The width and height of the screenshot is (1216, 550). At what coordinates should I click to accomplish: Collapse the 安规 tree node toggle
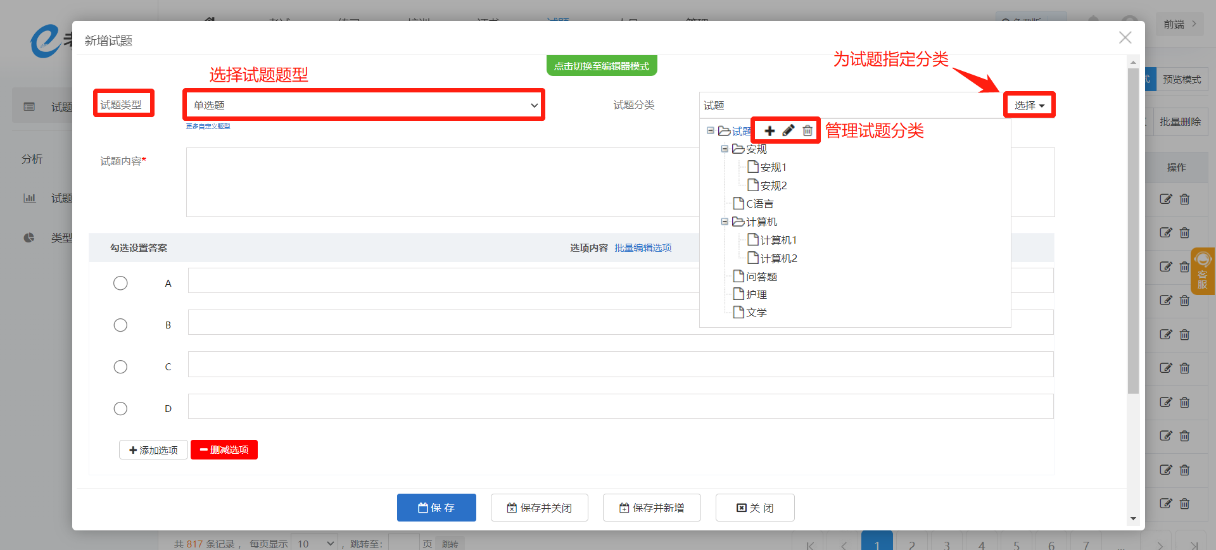click(x=725, y=149)
